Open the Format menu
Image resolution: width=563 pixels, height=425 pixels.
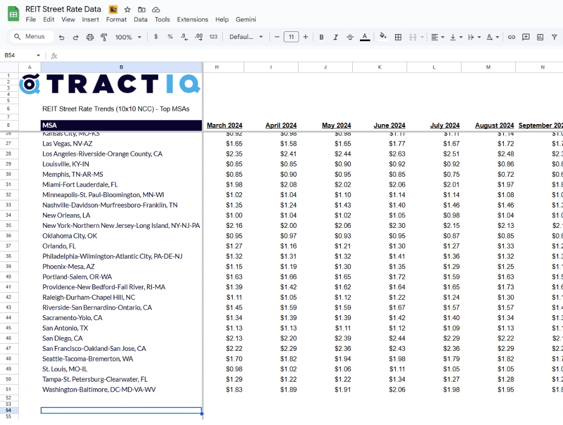[x=116, y=19]
